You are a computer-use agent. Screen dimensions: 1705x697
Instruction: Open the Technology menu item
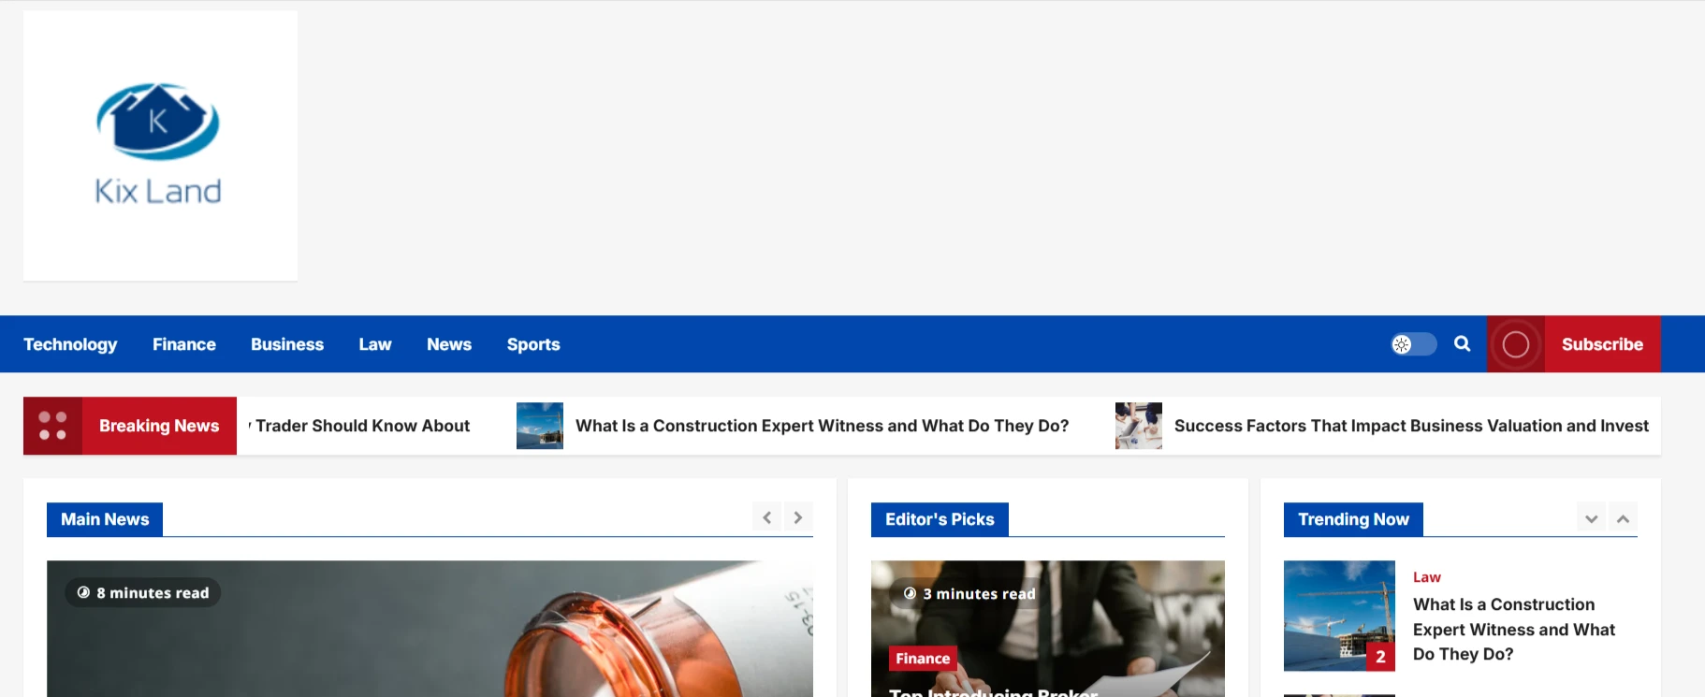coord(70,344)
